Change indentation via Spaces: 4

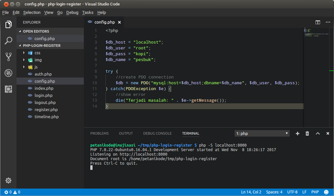(274, 191)
